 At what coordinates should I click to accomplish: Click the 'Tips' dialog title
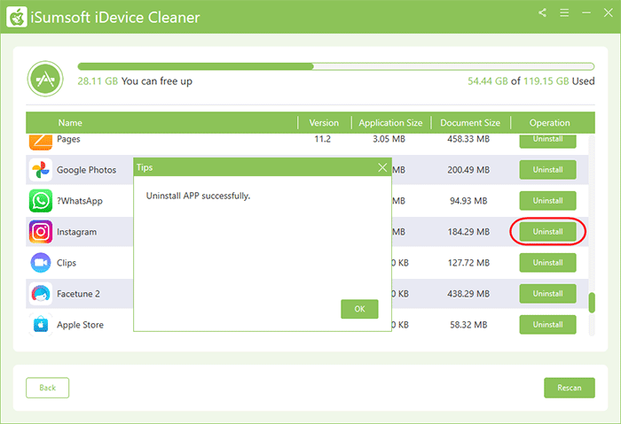point(145,167)
